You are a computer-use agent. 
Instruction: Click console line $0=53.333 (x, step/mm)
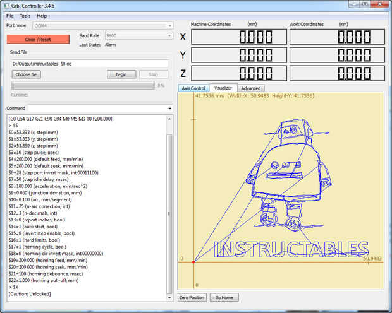point(34,133)
